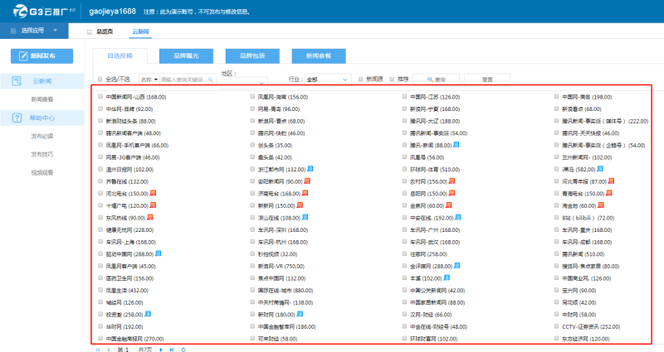The image size is (664, 352).
Task: Select the 自选投稿 tab
Action: pyautogui.click(x=120, y=55)
